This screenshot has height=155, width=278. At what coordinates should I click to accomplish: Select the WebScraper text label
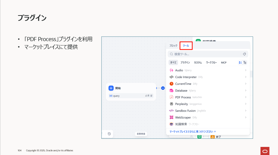click(183, 117)
